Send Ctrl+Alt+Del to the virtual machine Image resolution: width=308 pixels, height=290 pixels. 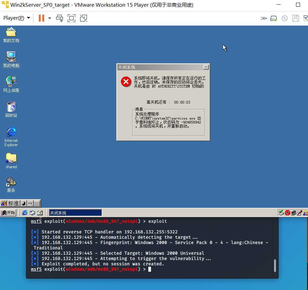60,18
